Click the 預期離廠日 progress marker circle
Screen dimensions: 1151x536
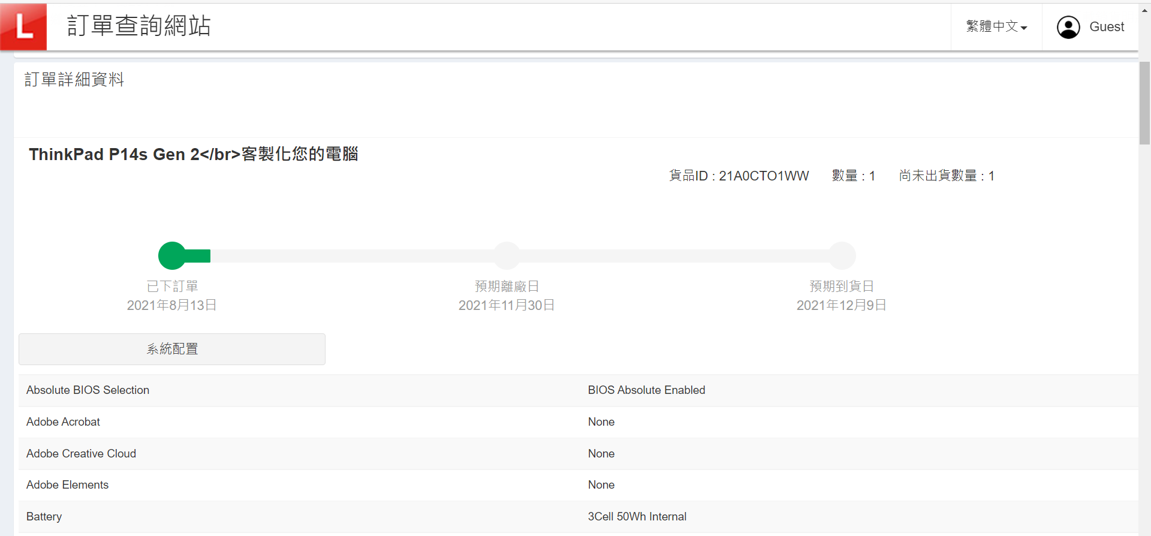coord(507,256)
